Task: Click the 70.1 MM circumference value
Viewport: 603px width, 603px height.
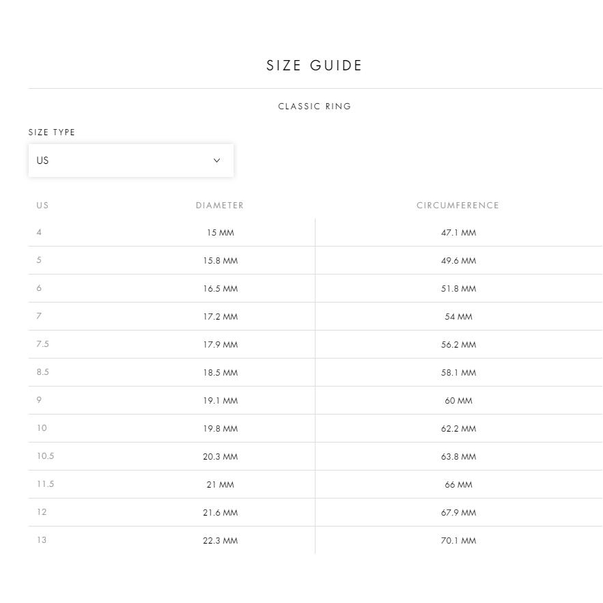Action: tap(458, 540)
